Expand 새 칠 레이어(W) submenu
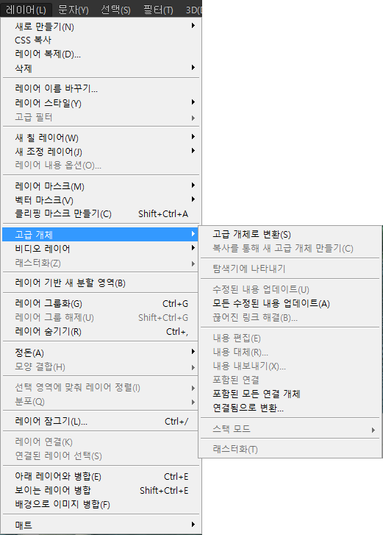 (101, 138)
